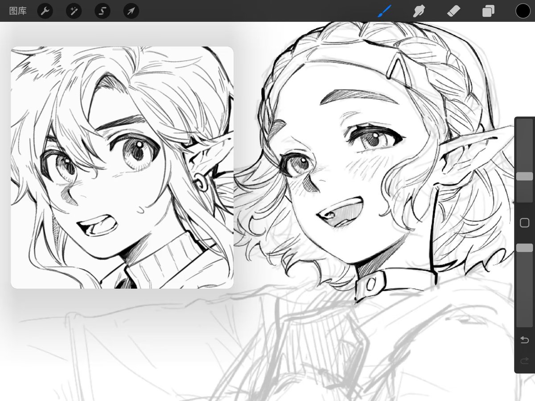Image resolution: width=535 pixels, height=401 pixels.
Task: Open the Actions wrench menu
Action: click(x=45, y=11)
